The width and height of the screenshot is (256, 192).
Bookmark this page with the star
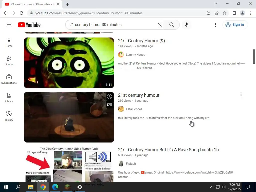pos(224,13)
